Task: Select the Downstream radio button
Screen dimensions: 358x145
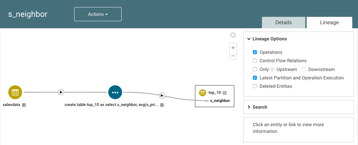Action: 304,69
